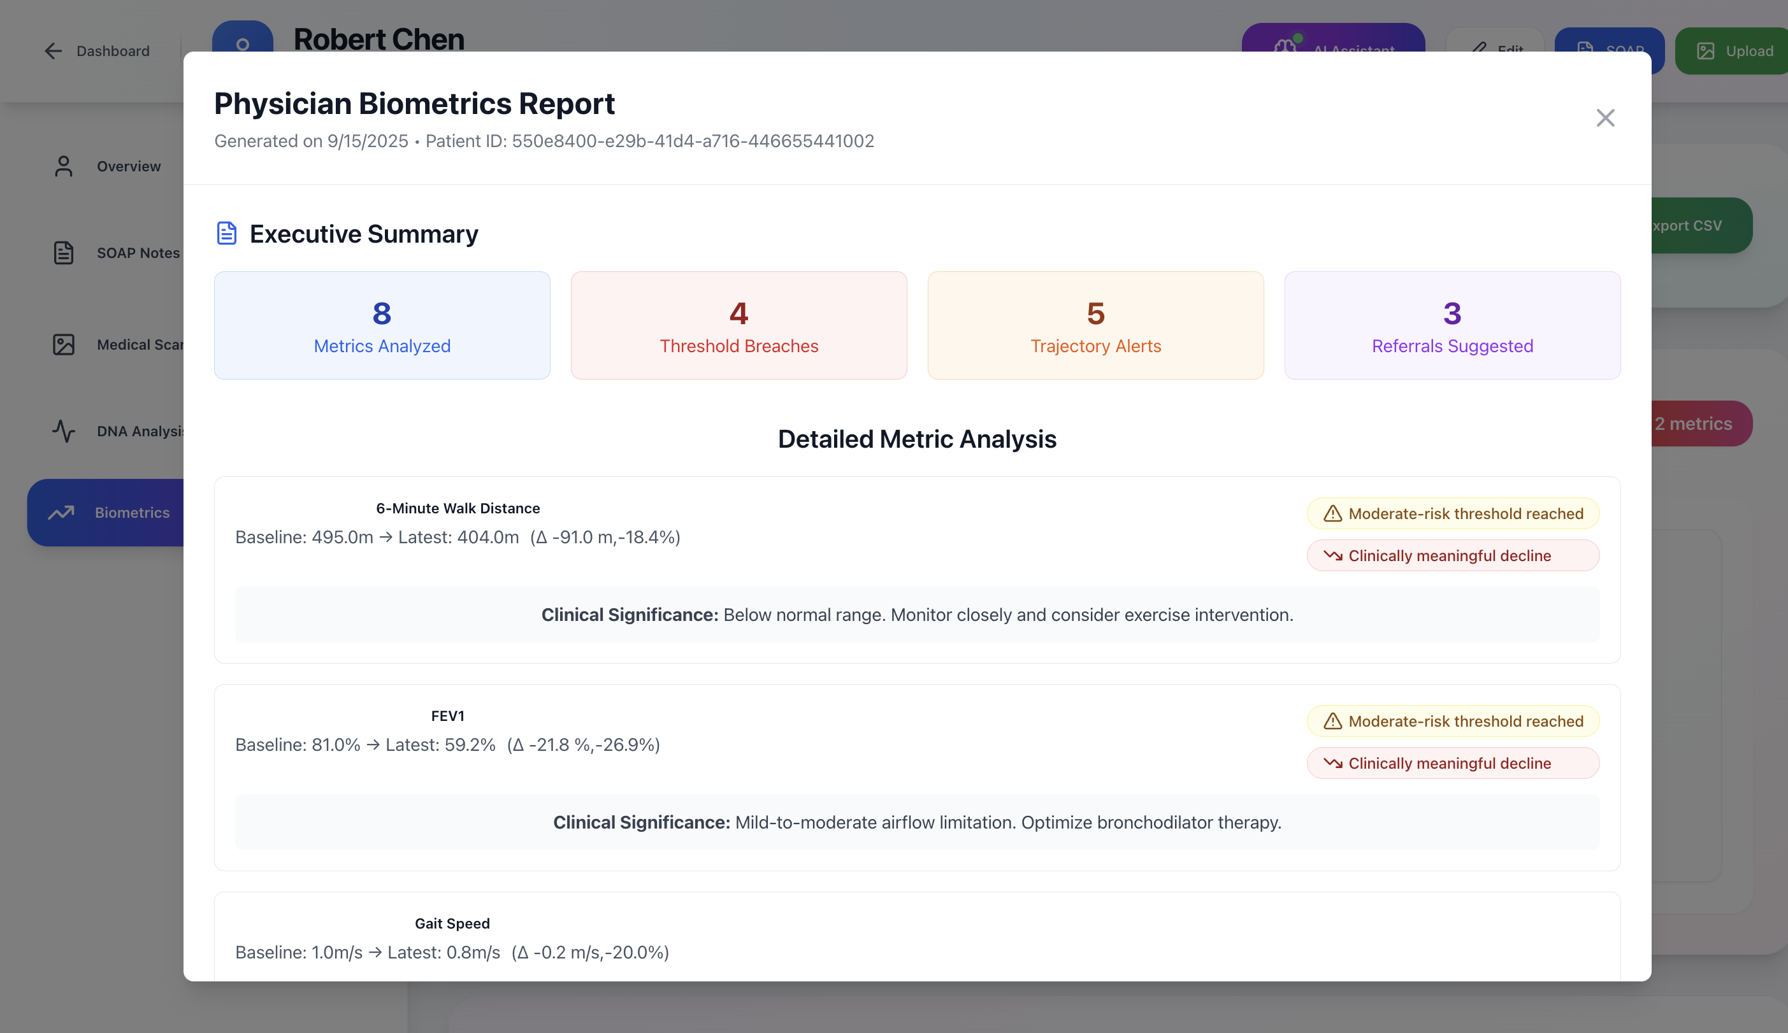The width and height of the screenshot is (1788, 1033).
Task: Click the Executive Summary document icon
Action: click(x=226, y=233)
